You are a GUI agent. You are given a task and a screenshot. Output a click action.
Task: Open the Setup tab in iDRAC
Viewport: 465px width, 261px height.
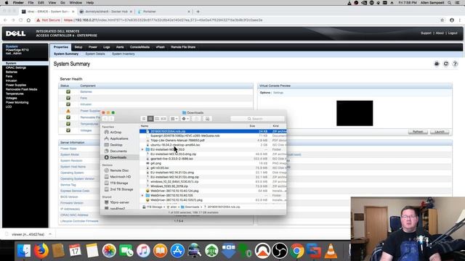78,47
